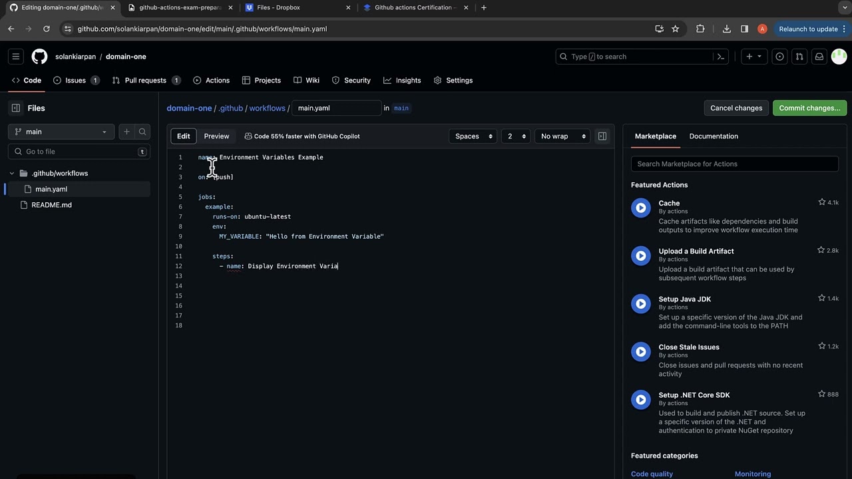Open browser extensions puzzle icon

point(700,29)
